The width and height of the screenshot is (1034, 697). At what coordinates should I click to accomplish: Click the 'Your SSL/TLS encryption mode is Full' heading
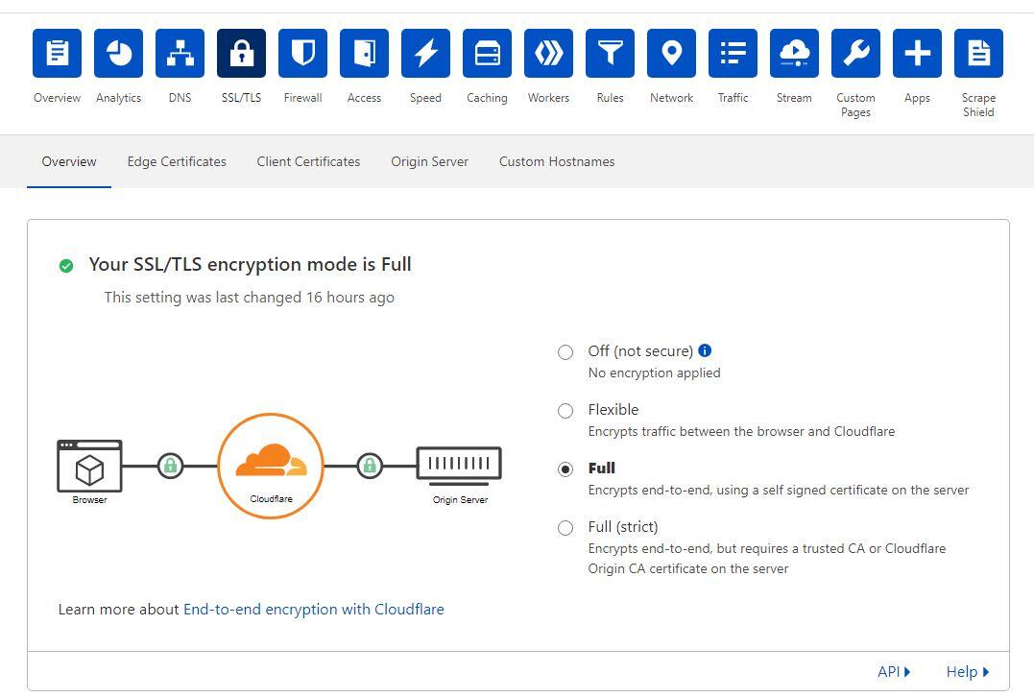click(250, 264)
